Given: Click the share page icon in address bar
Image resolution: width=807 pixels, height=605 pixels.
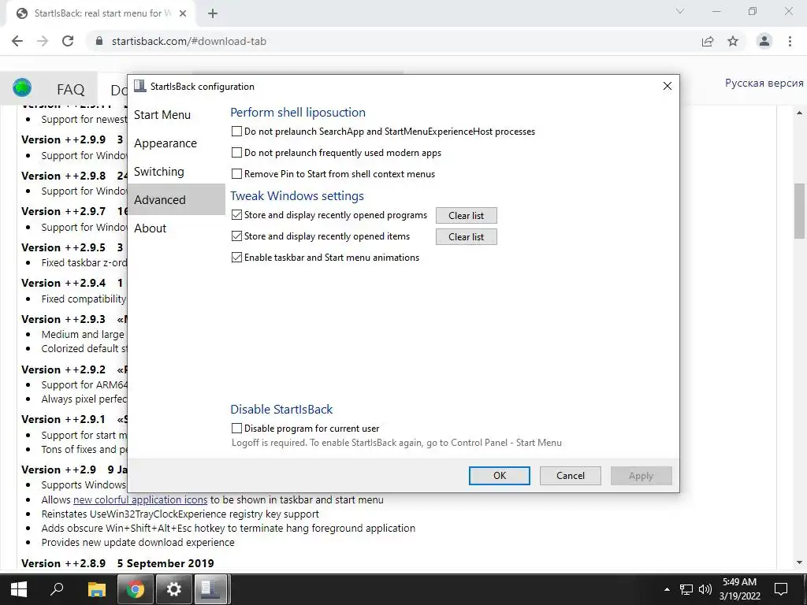Looking at the screenshot, I should click(x=708, y=41).
